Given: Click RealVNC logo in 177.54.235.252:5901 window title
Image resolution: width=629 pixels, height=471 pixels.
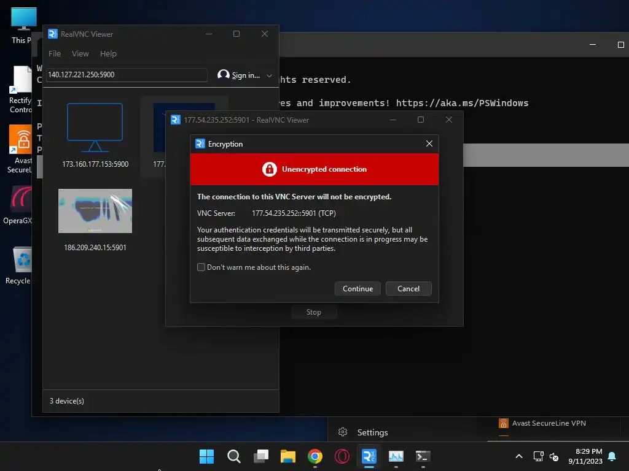Looking at the screenshot, I should pyautogui.click(x=175, y=120).
